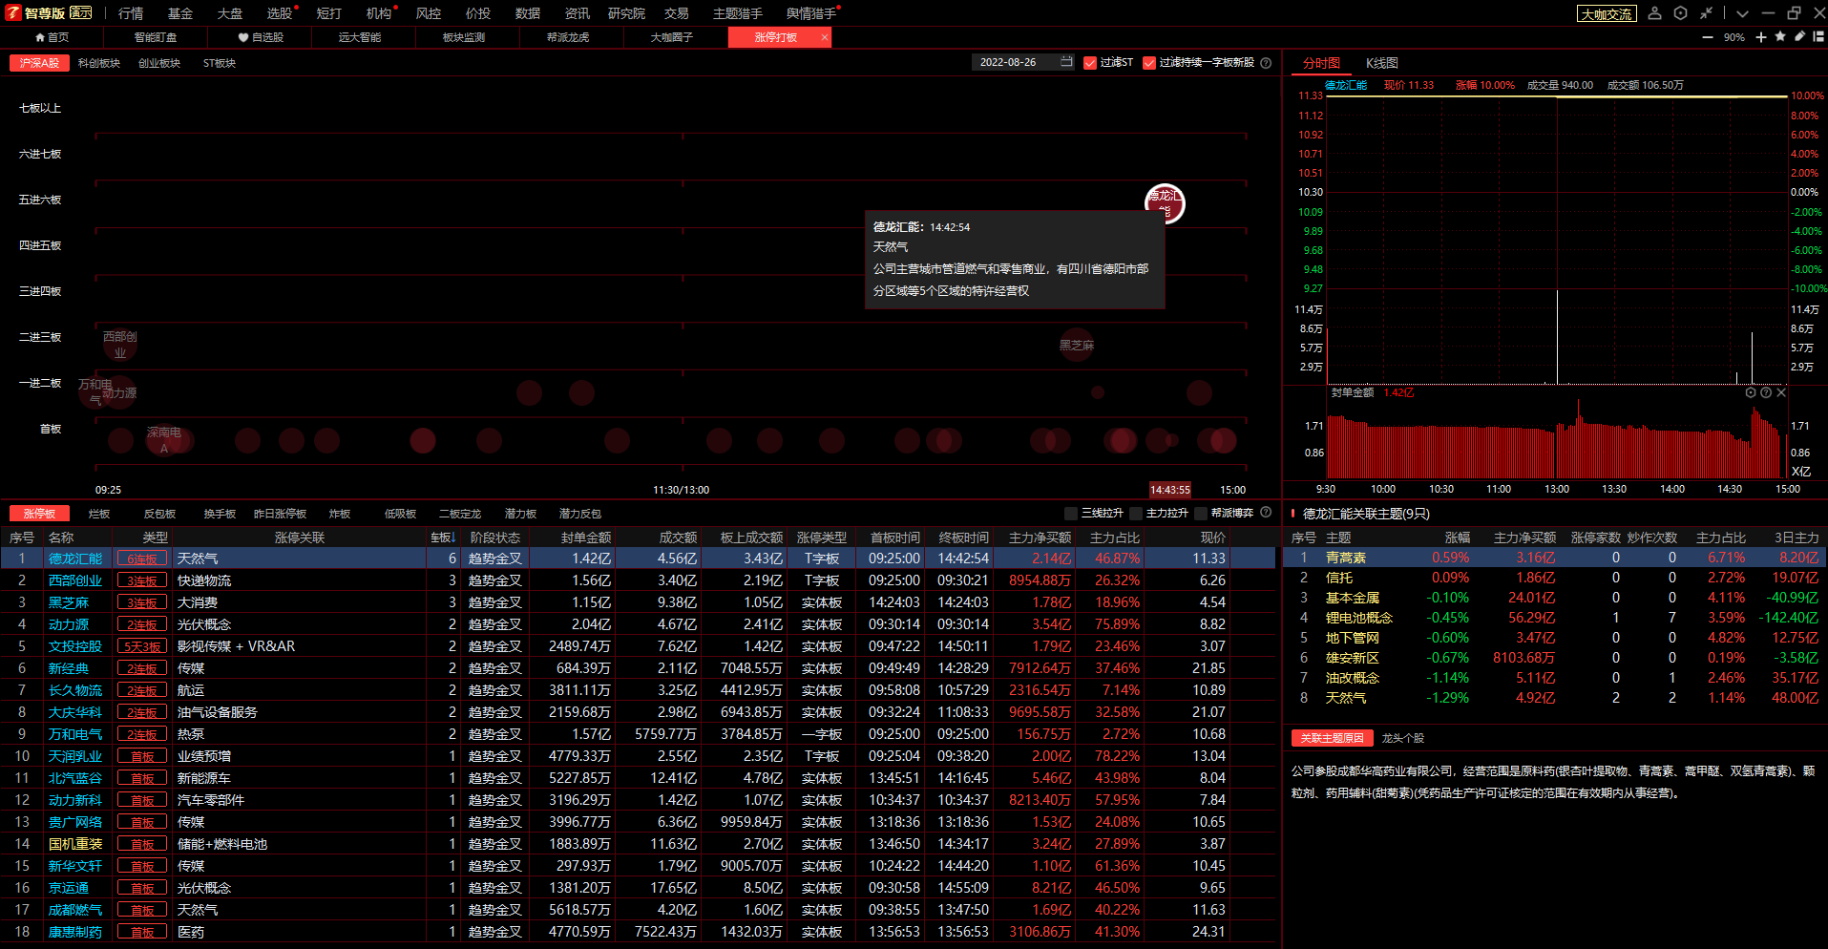Click the minus button to decrease the 90% zoom
The image size is (1828, 949).
pyautogui.click(x=1708, y=37)
